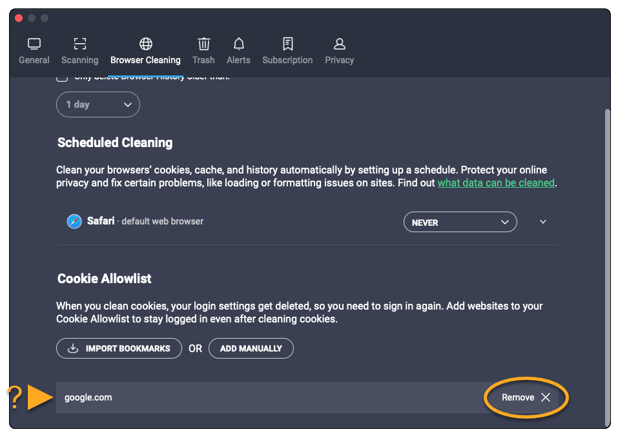Click the X icon beside Remove
The image size is (618, 436).
coord(546,397)
